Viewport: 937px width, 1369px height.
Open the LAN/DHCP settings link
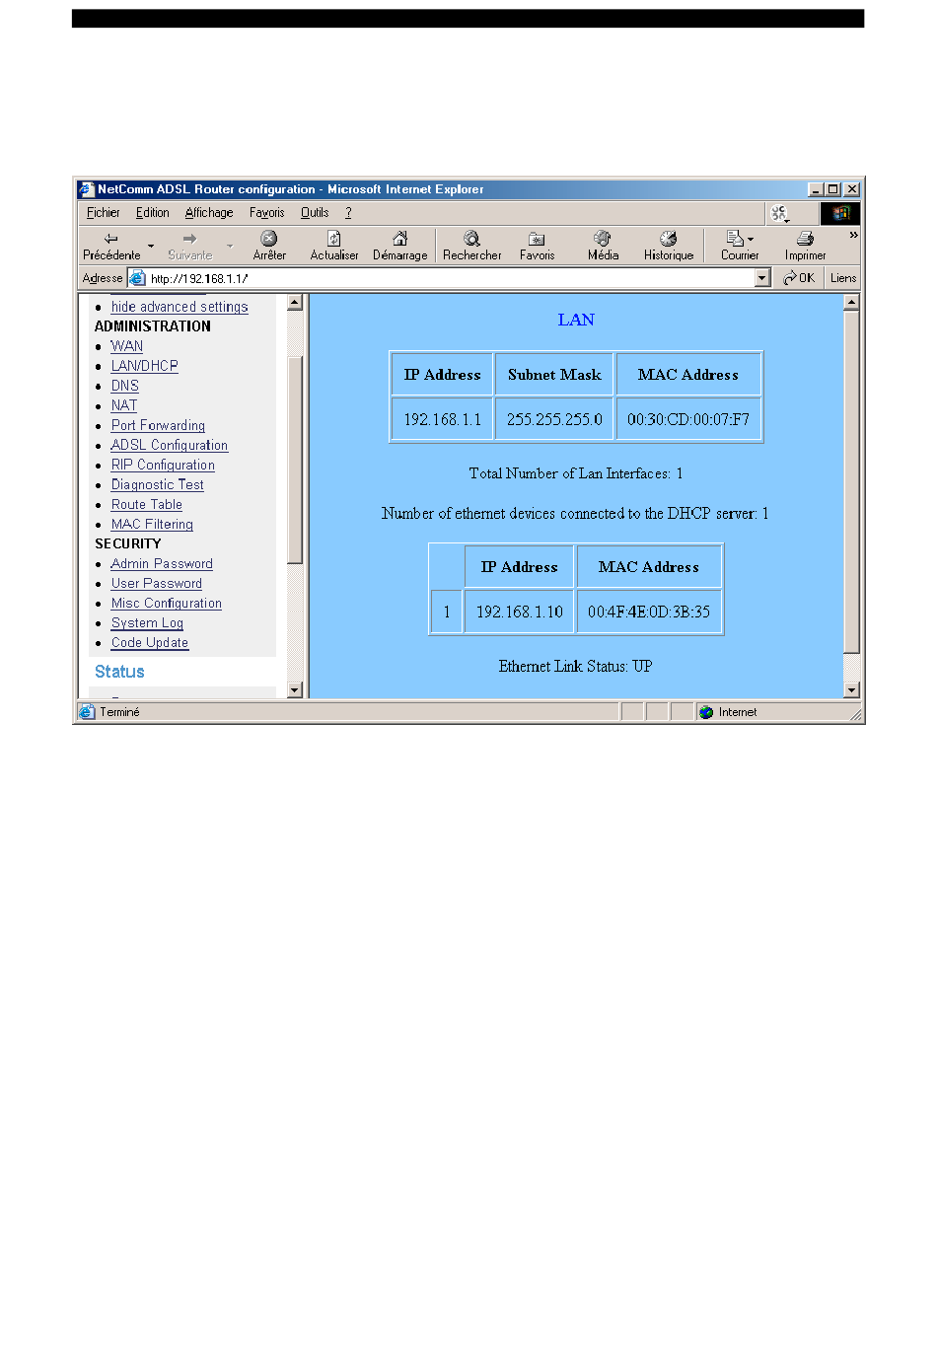pos(145,366)
